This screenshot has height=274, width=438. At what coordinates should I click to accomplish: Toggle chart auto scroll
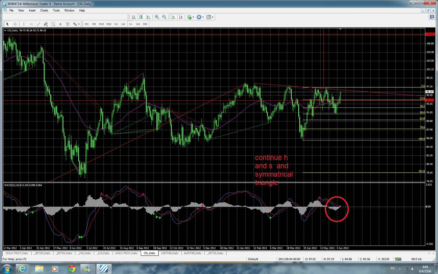pyautogui.click(x=173, y=17)
